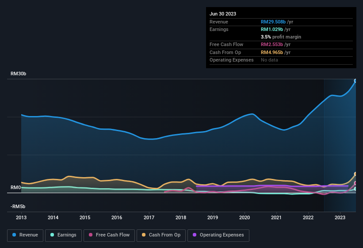Click the 2016 x-axis label
Image resolution: width=363 pixels, height=248 pixels.
click(x=117, y=217)
